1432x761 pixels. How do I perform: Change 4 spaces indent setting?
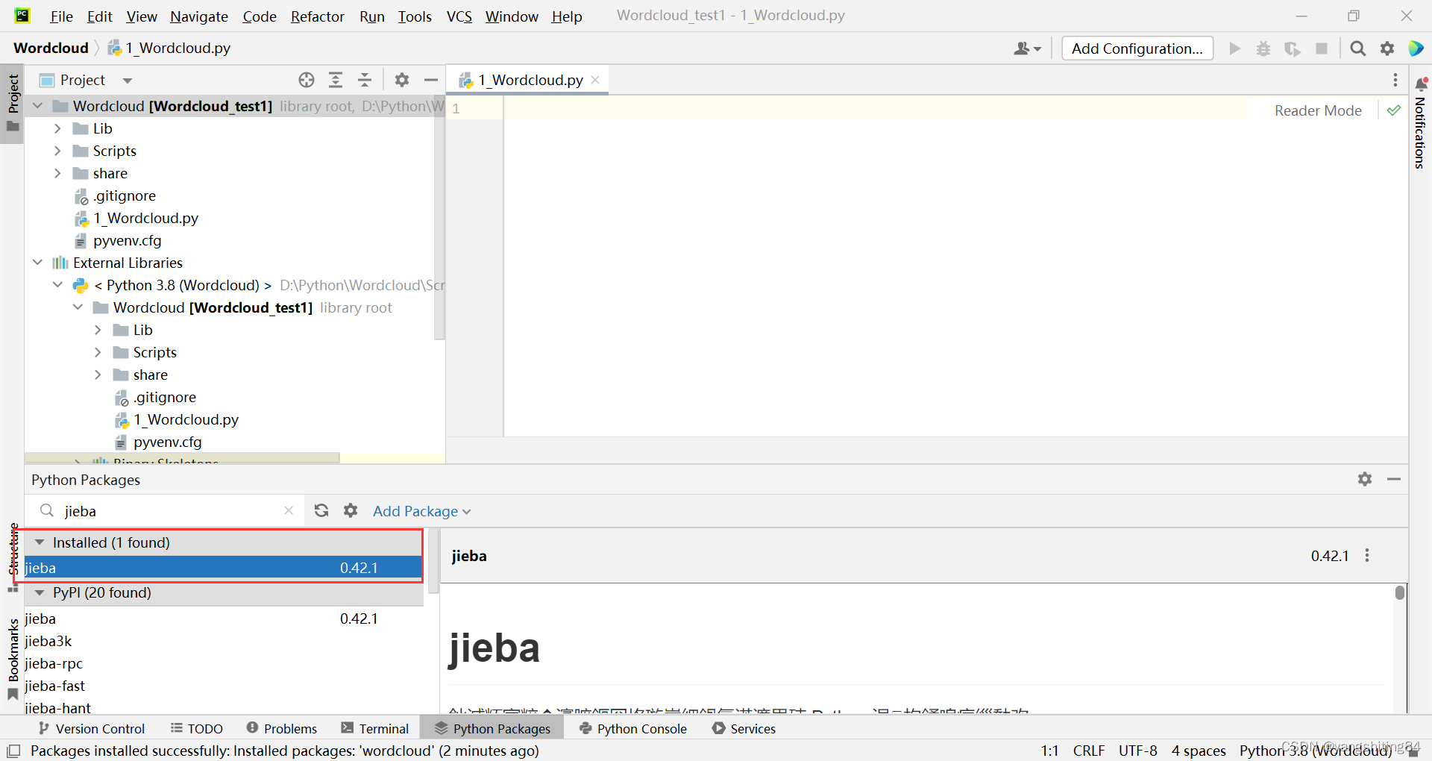1199,751
